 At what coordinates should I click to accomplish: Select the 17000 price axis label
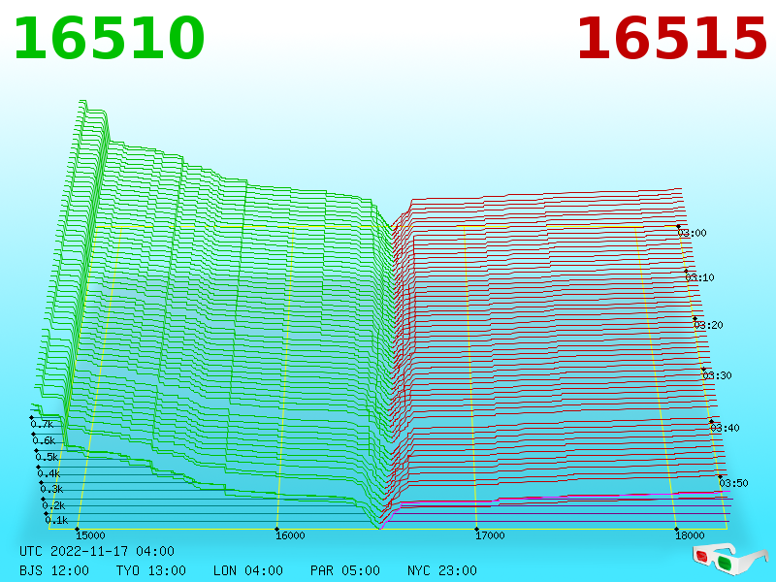pyautogui.click(x=490, y=535)
